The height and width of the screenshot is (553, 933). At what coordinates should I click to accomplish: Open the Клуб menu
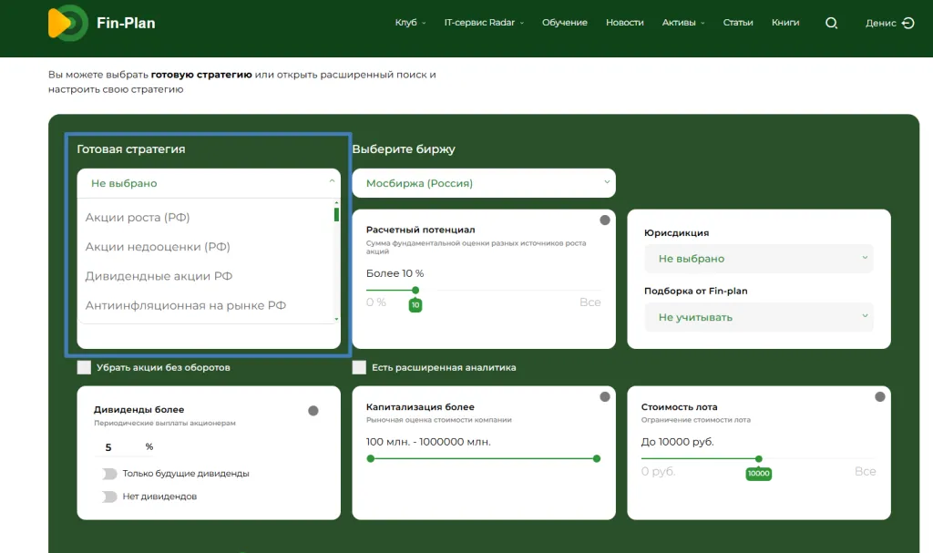click(410, 23)
